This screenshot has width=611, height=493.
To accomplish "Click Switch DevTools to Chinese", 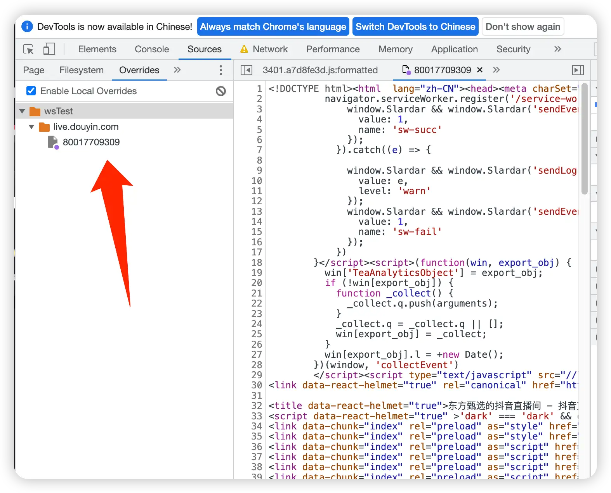I will (415, 27).
